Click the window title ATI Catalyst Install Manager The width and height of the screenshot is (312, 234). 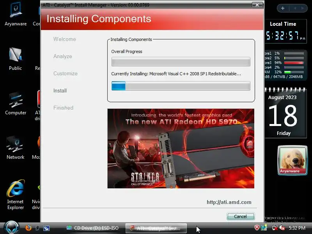pos(96,5)
